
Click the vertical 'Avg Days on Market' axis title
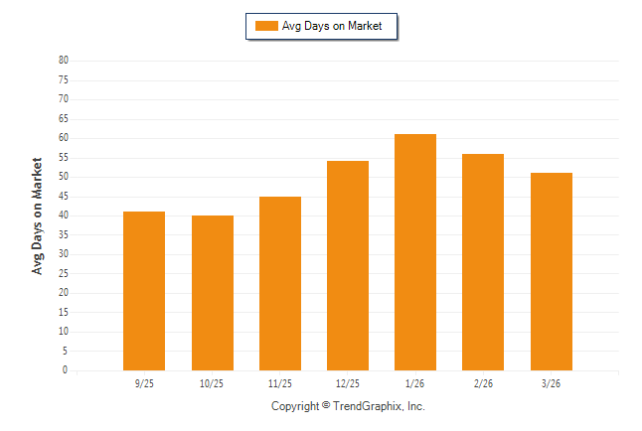[38, 215]
